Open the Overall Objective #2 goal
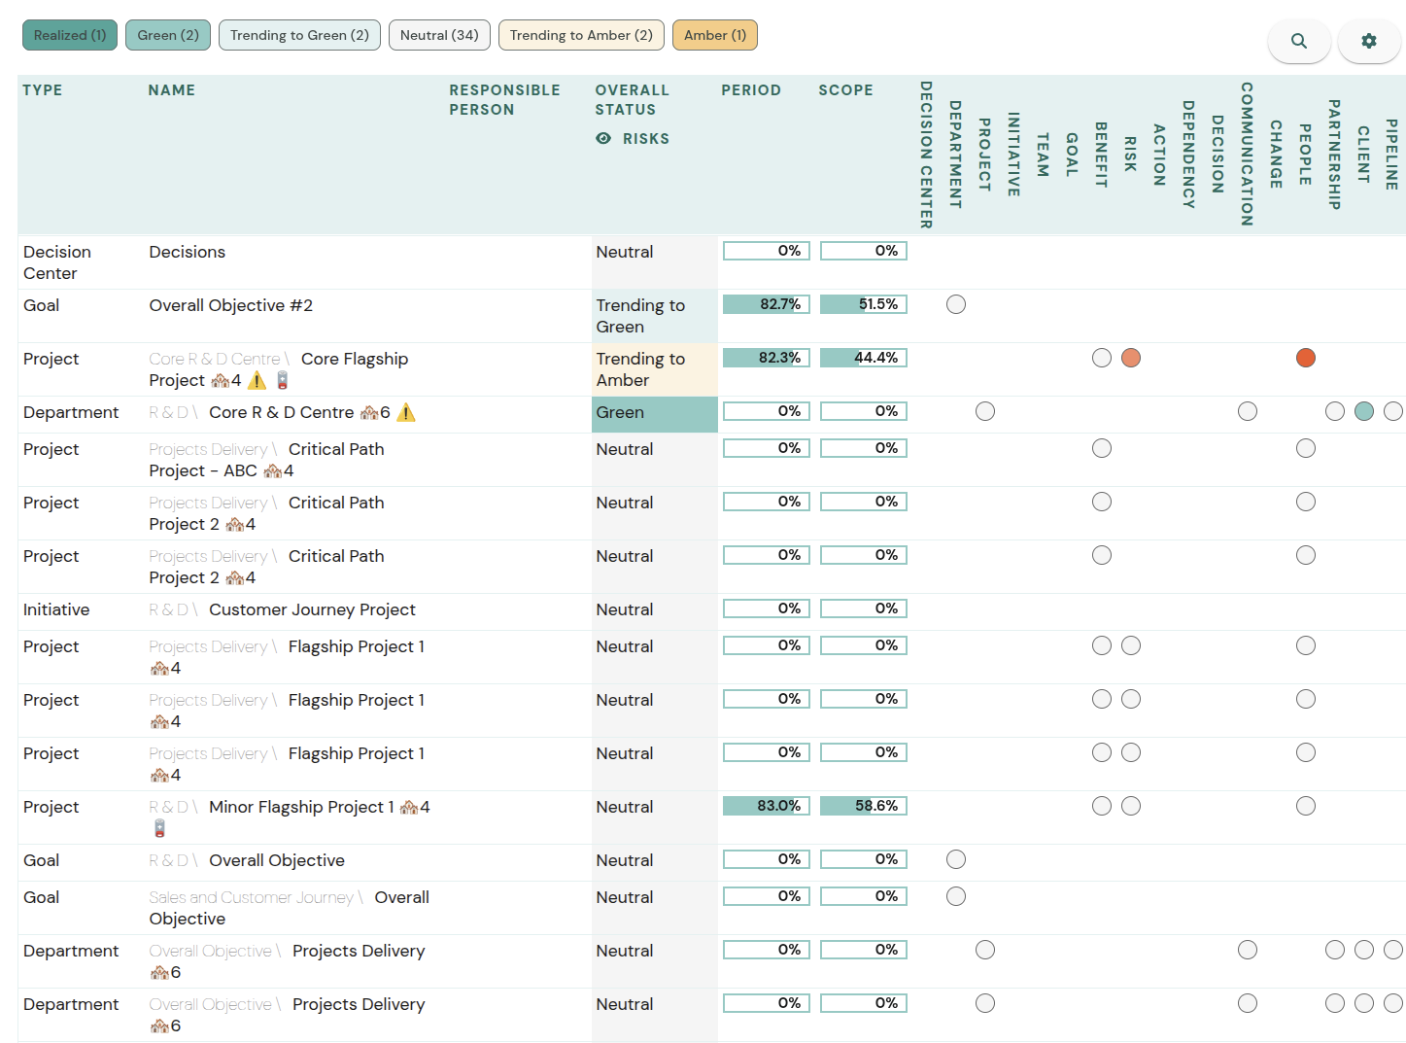The width and height of the screenshot is (1406, 1043). click(x=231, y=305)
